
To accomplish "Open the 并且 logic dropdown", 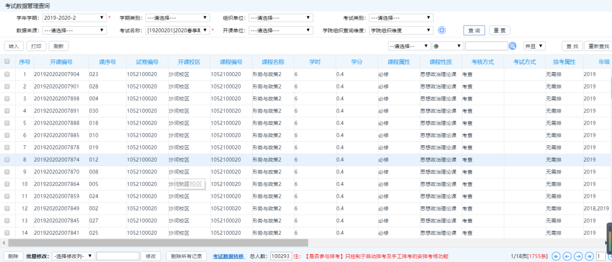I will (534, 46).
